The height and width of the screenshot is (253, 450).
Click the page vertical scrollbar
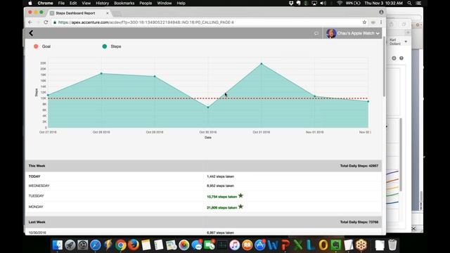pyautogui.click(x=384, y=67)
